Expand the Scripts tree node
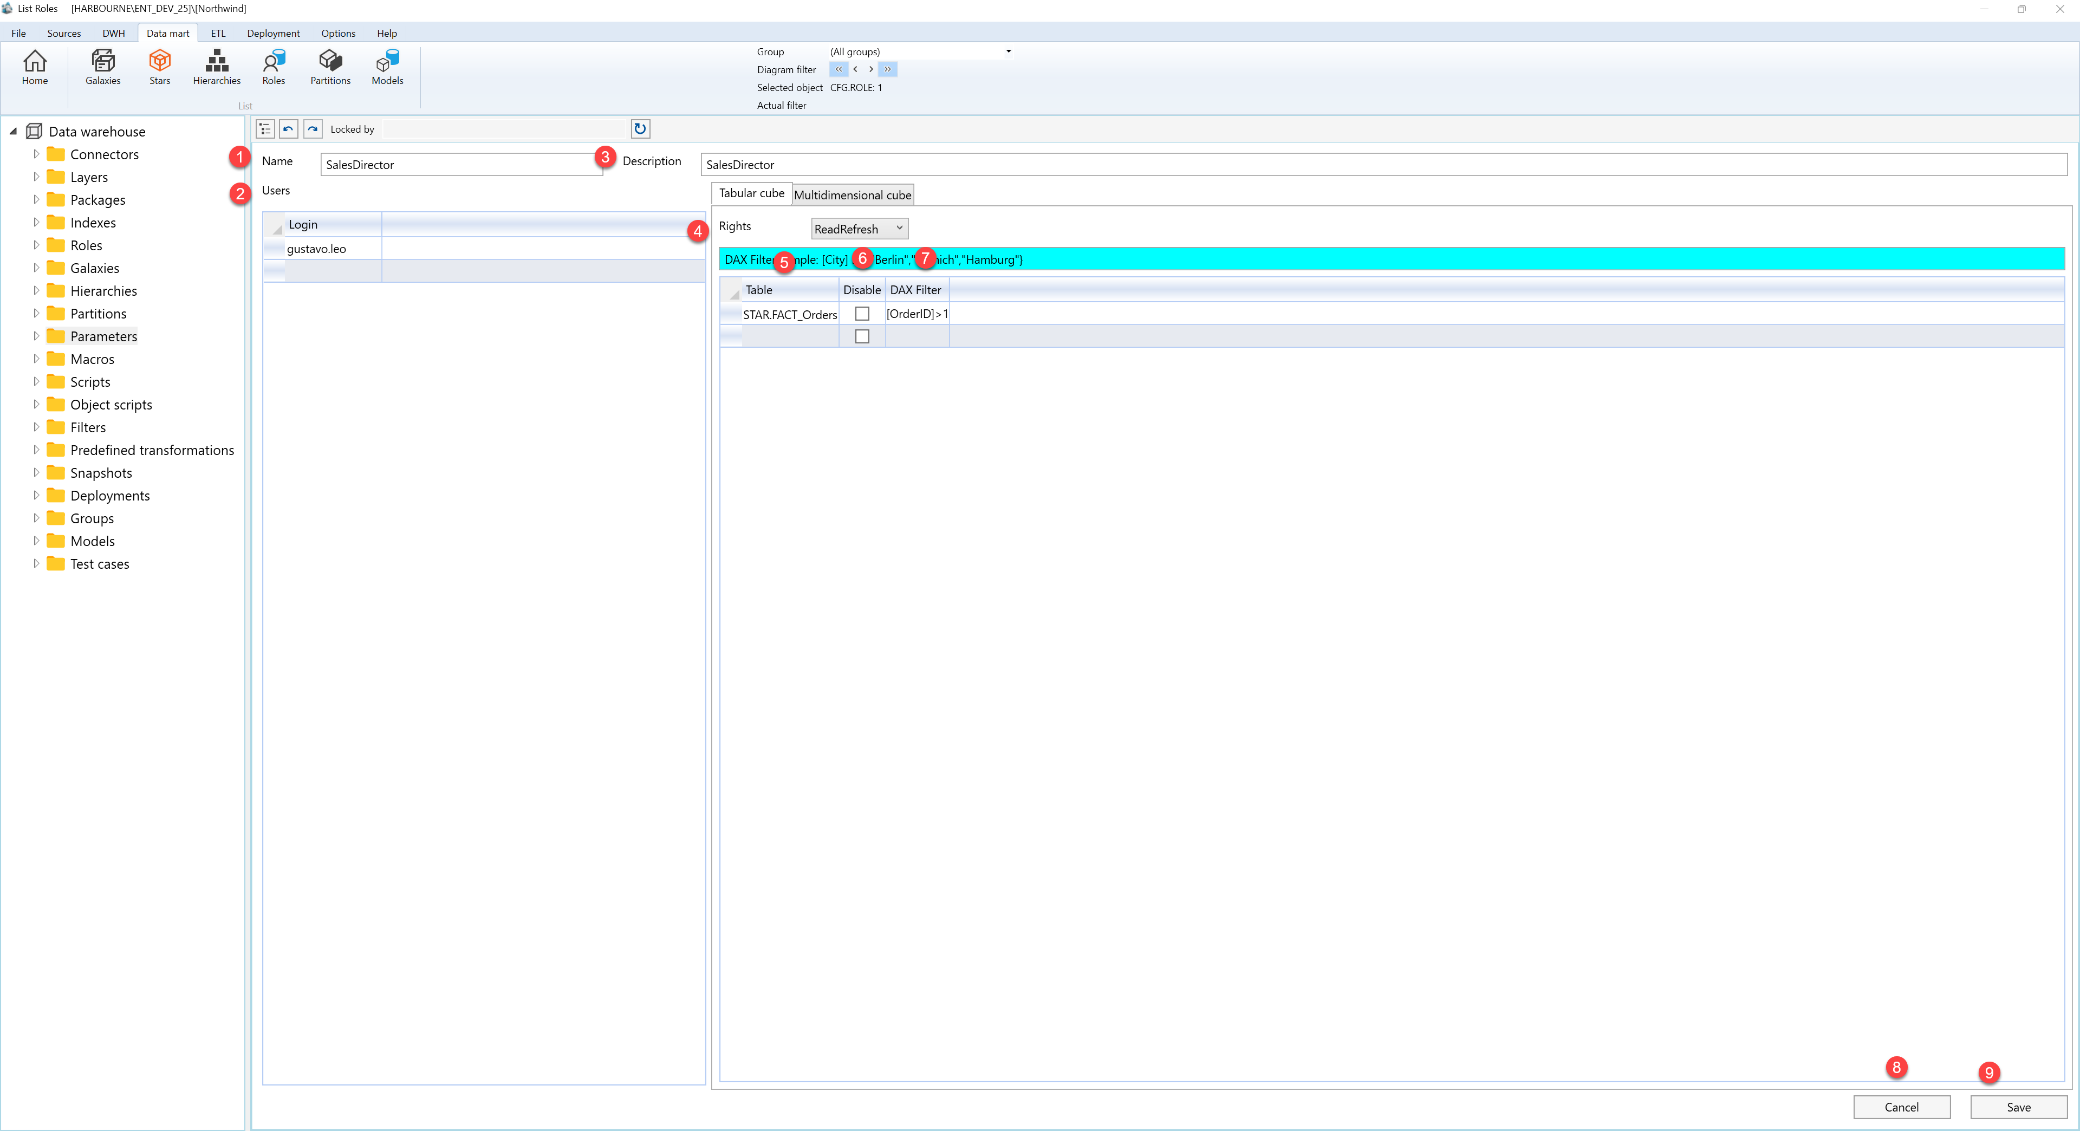 36,381
